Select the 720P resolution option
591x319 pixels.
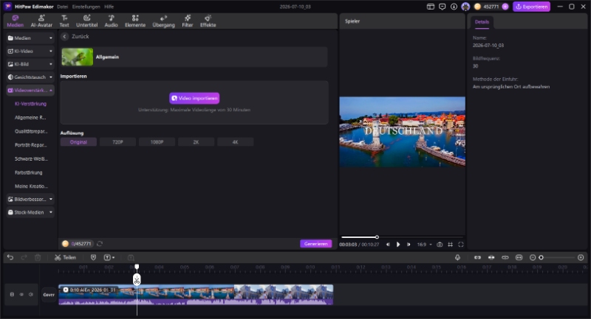117,142
